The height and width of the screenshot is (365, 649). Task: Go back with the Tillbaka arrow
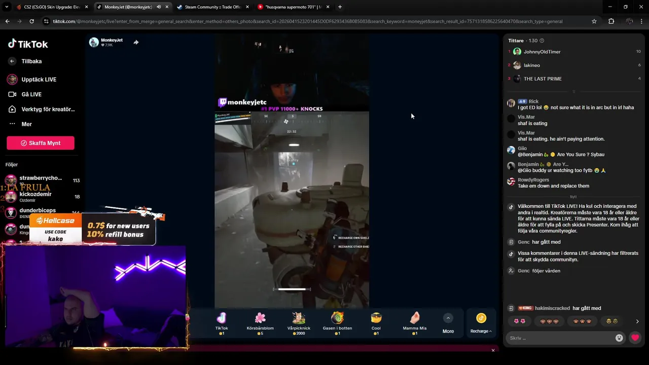(x=12, y=61)
